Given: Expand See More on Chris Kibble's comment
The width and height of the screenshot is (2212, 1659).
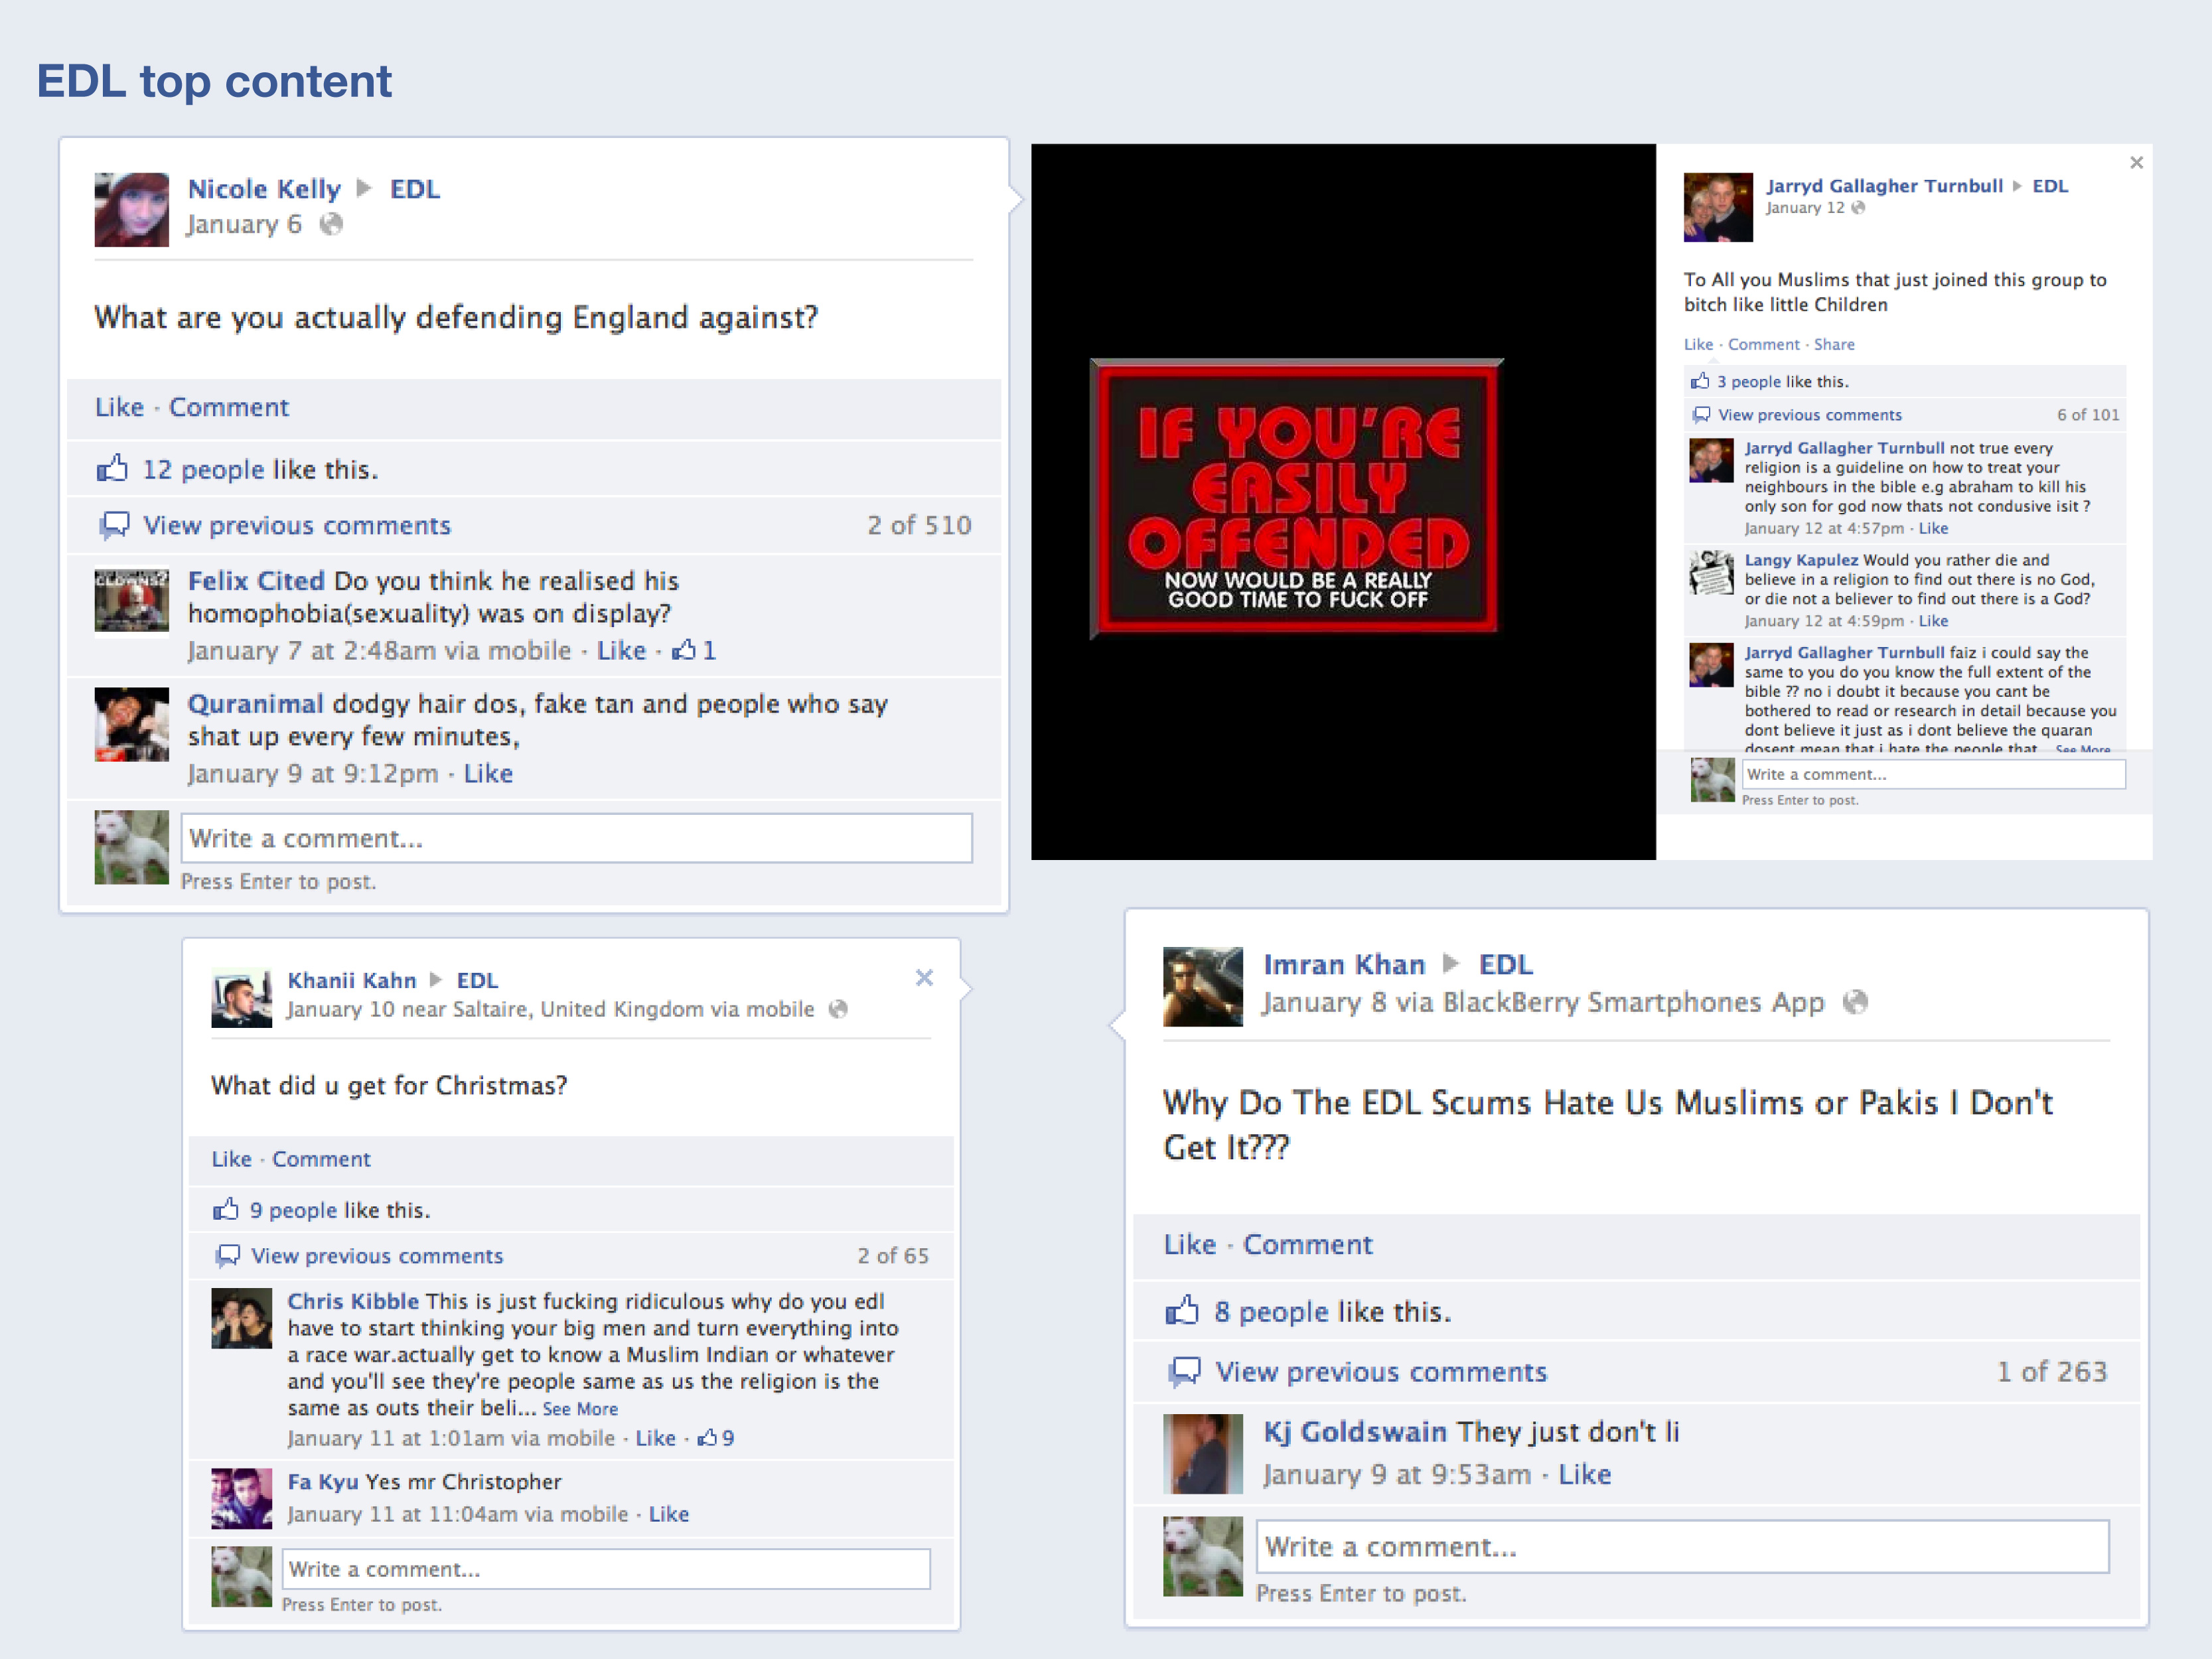Looking at the screenshot, I should (x=580, y=1408).
